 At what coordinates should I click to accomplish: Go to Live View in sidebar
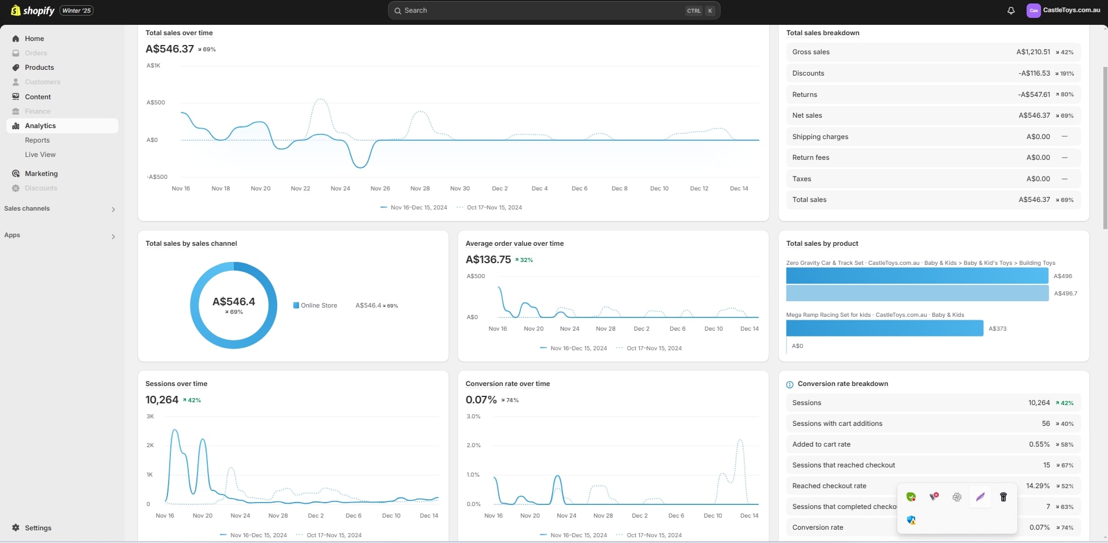pyautogui.click(x=40, y=155)
